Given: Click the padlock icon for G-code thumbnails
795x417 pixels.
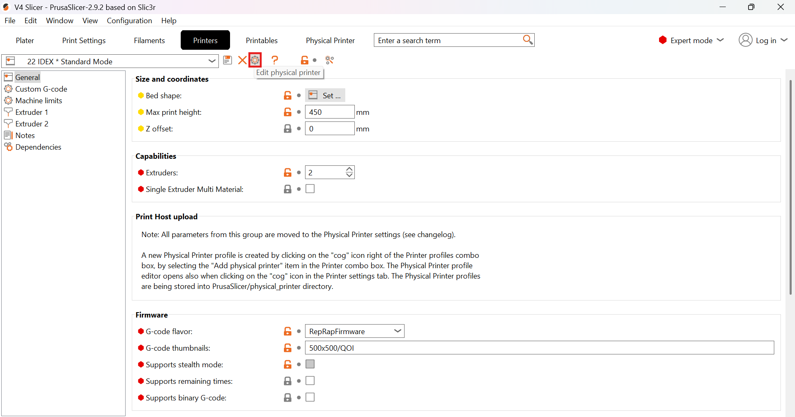Looking at the screenshot, I should [x=288, y=348].
